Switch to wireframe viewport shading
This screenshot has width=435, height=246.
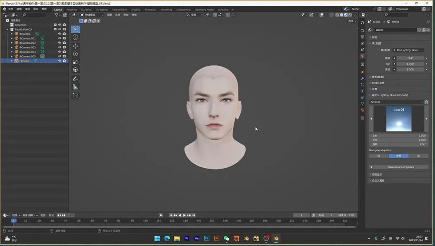337,15
